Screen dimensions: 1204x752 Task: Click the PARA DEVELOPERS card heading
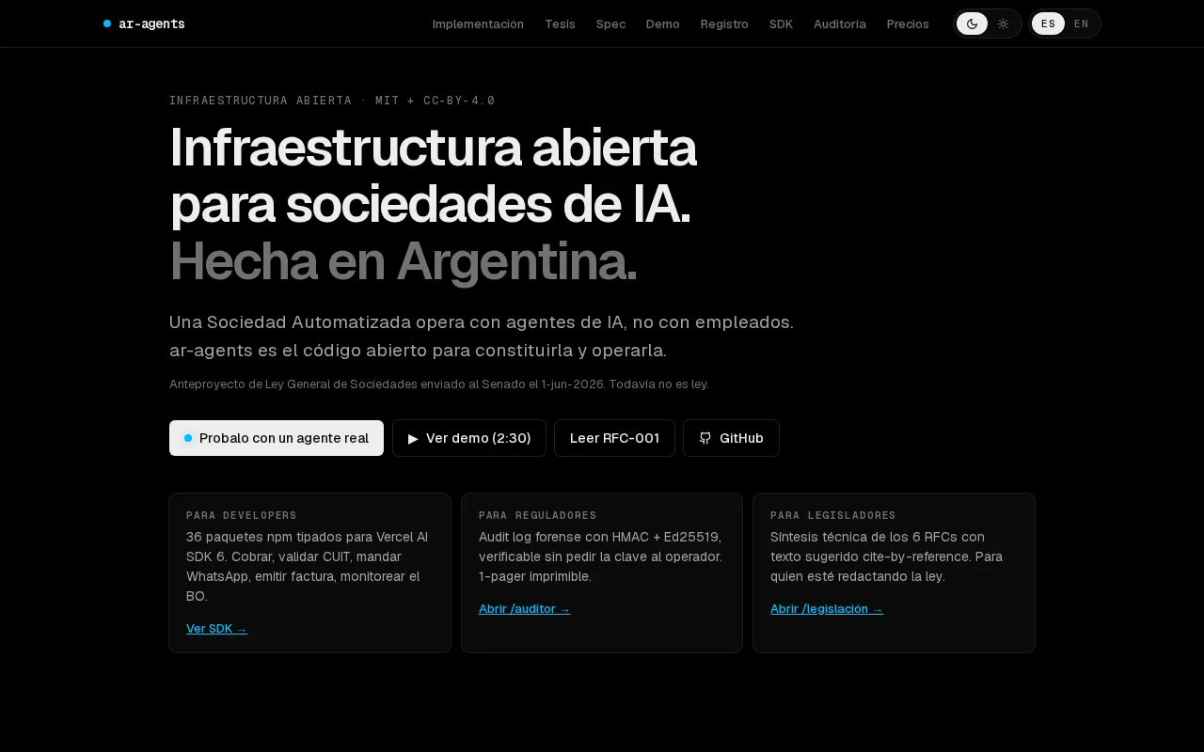tap(242, 515)
